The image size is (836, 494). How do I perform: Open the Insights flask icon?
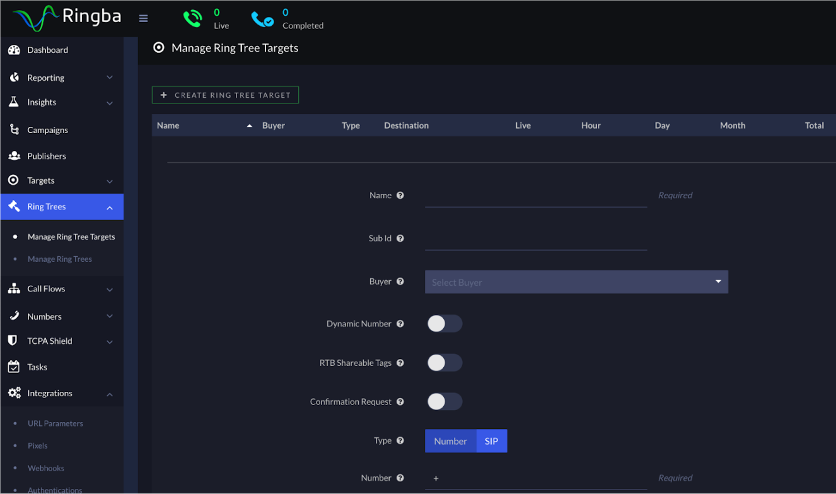14,102
